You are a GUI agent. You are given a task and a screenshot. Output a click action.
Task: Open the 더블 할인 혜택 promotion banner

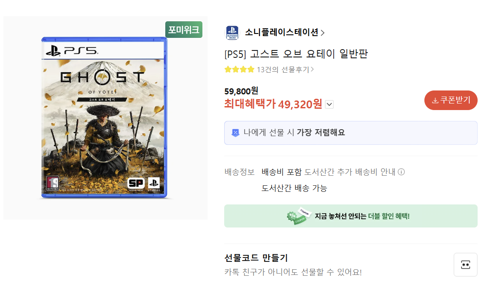(351, 216)
